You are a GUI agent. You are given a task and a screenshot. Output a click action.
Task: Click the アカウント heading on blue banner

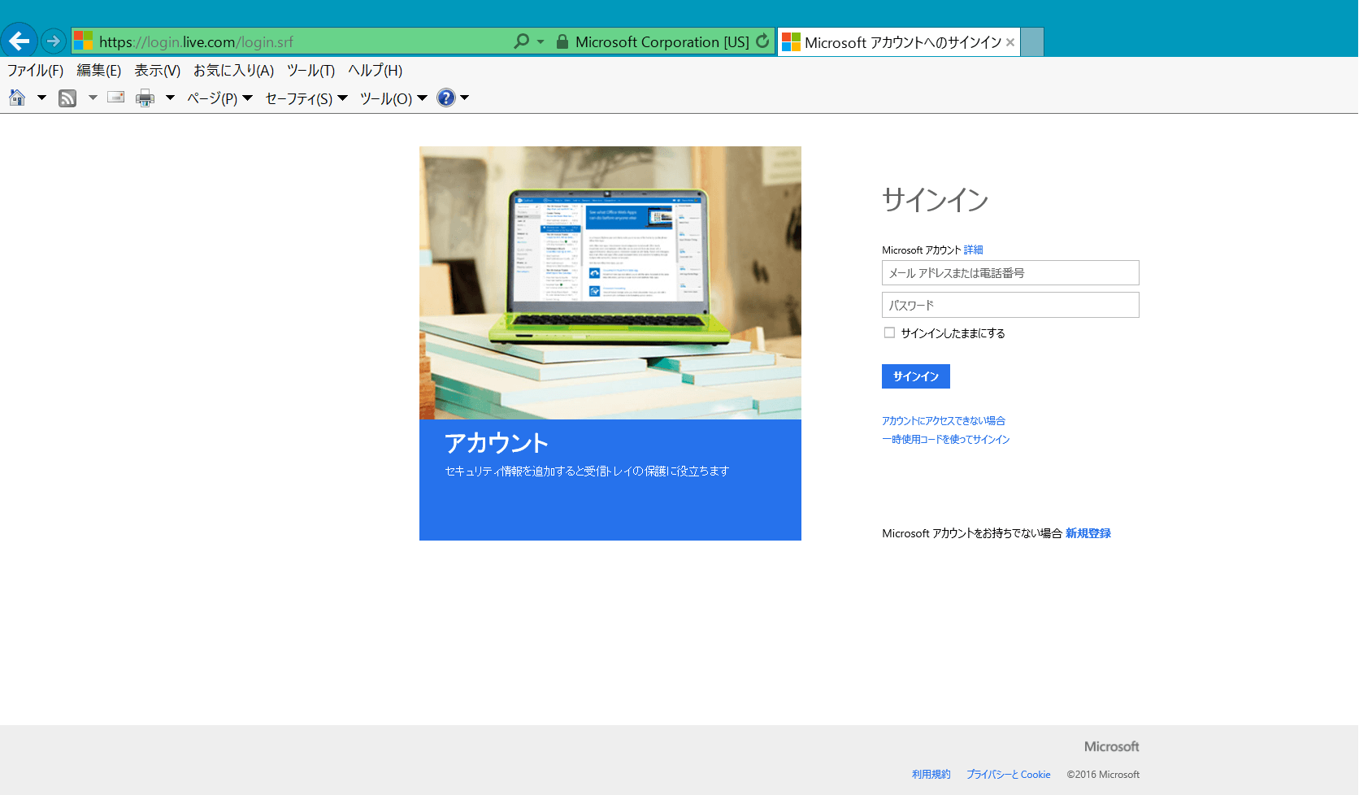pyautogui.click(x=497, y=443)
